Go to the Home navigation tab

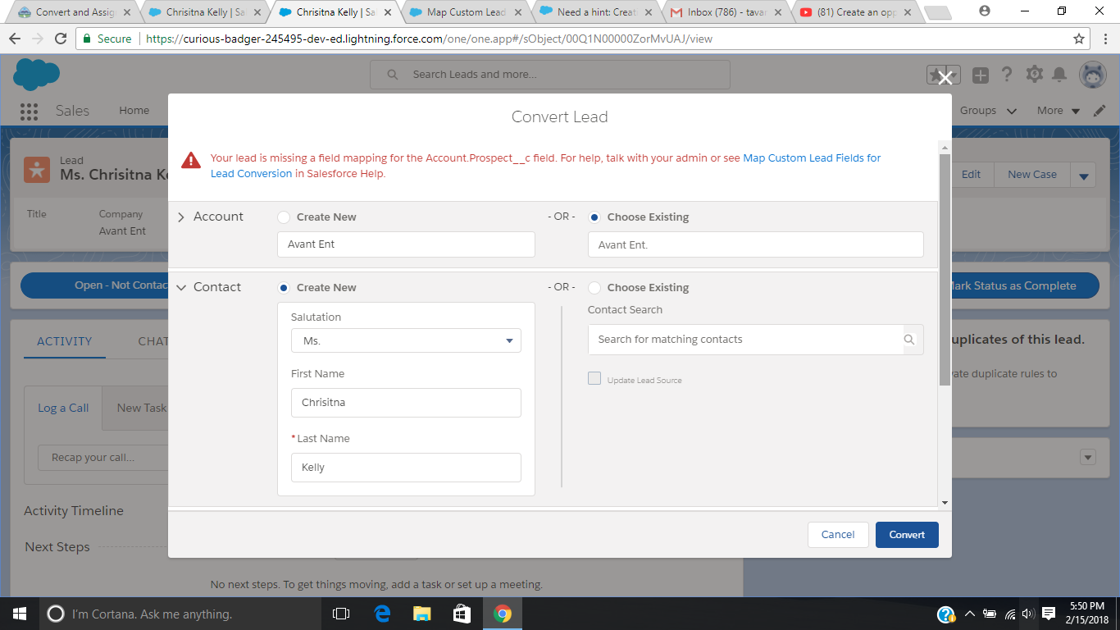[x=134, y=111]
